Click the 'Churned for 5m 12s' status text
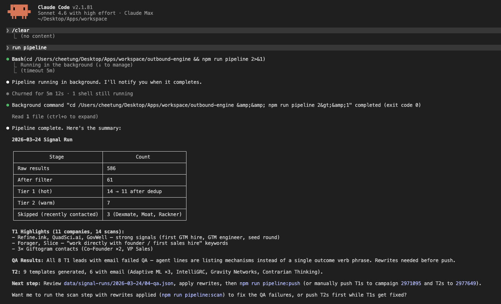 click(x=39, y=94)
